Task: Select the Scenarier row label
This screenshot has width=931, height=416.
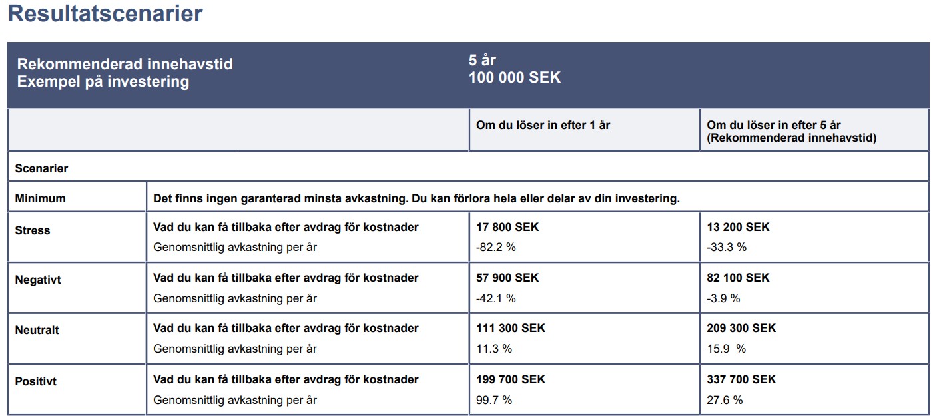Action: click(41, 168)
